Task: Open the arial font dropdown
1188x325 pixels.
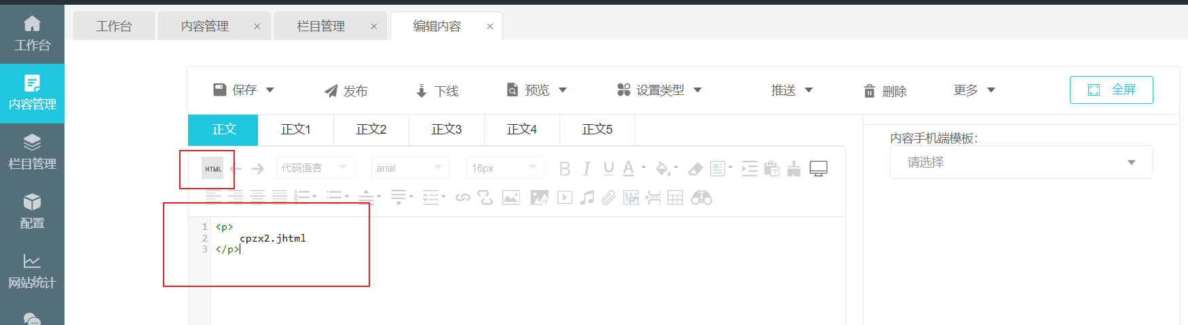Action: click(410, 168)
